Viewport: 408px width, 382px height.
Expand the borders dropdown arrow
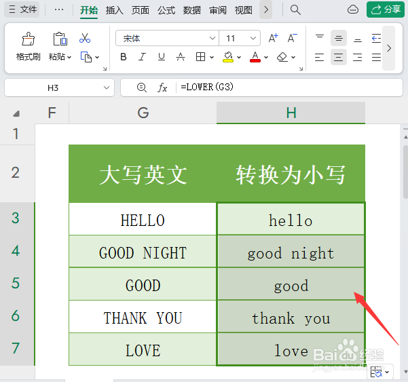click(x=212, y=57)
